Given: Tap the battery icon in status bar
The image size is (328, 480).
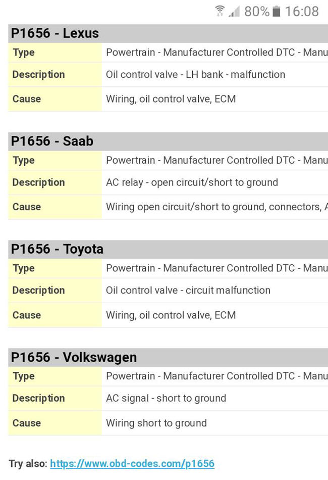Looking at the screenshot, I should coord(276,11).
